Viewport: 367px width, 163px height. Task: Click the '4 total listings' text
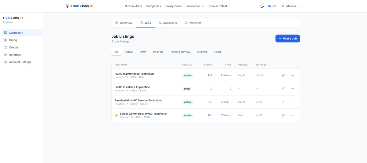click(120, 42)
